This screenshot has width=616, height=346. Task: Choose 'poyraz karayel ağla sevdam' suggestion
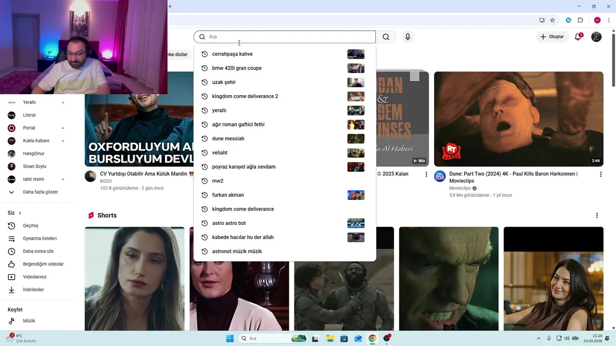(284, 167)
